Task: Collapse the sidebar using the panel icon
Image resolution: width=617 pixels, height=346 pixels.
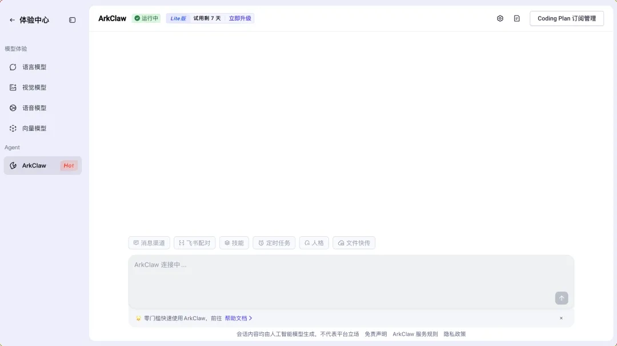Action: click(x=72, y=20)
